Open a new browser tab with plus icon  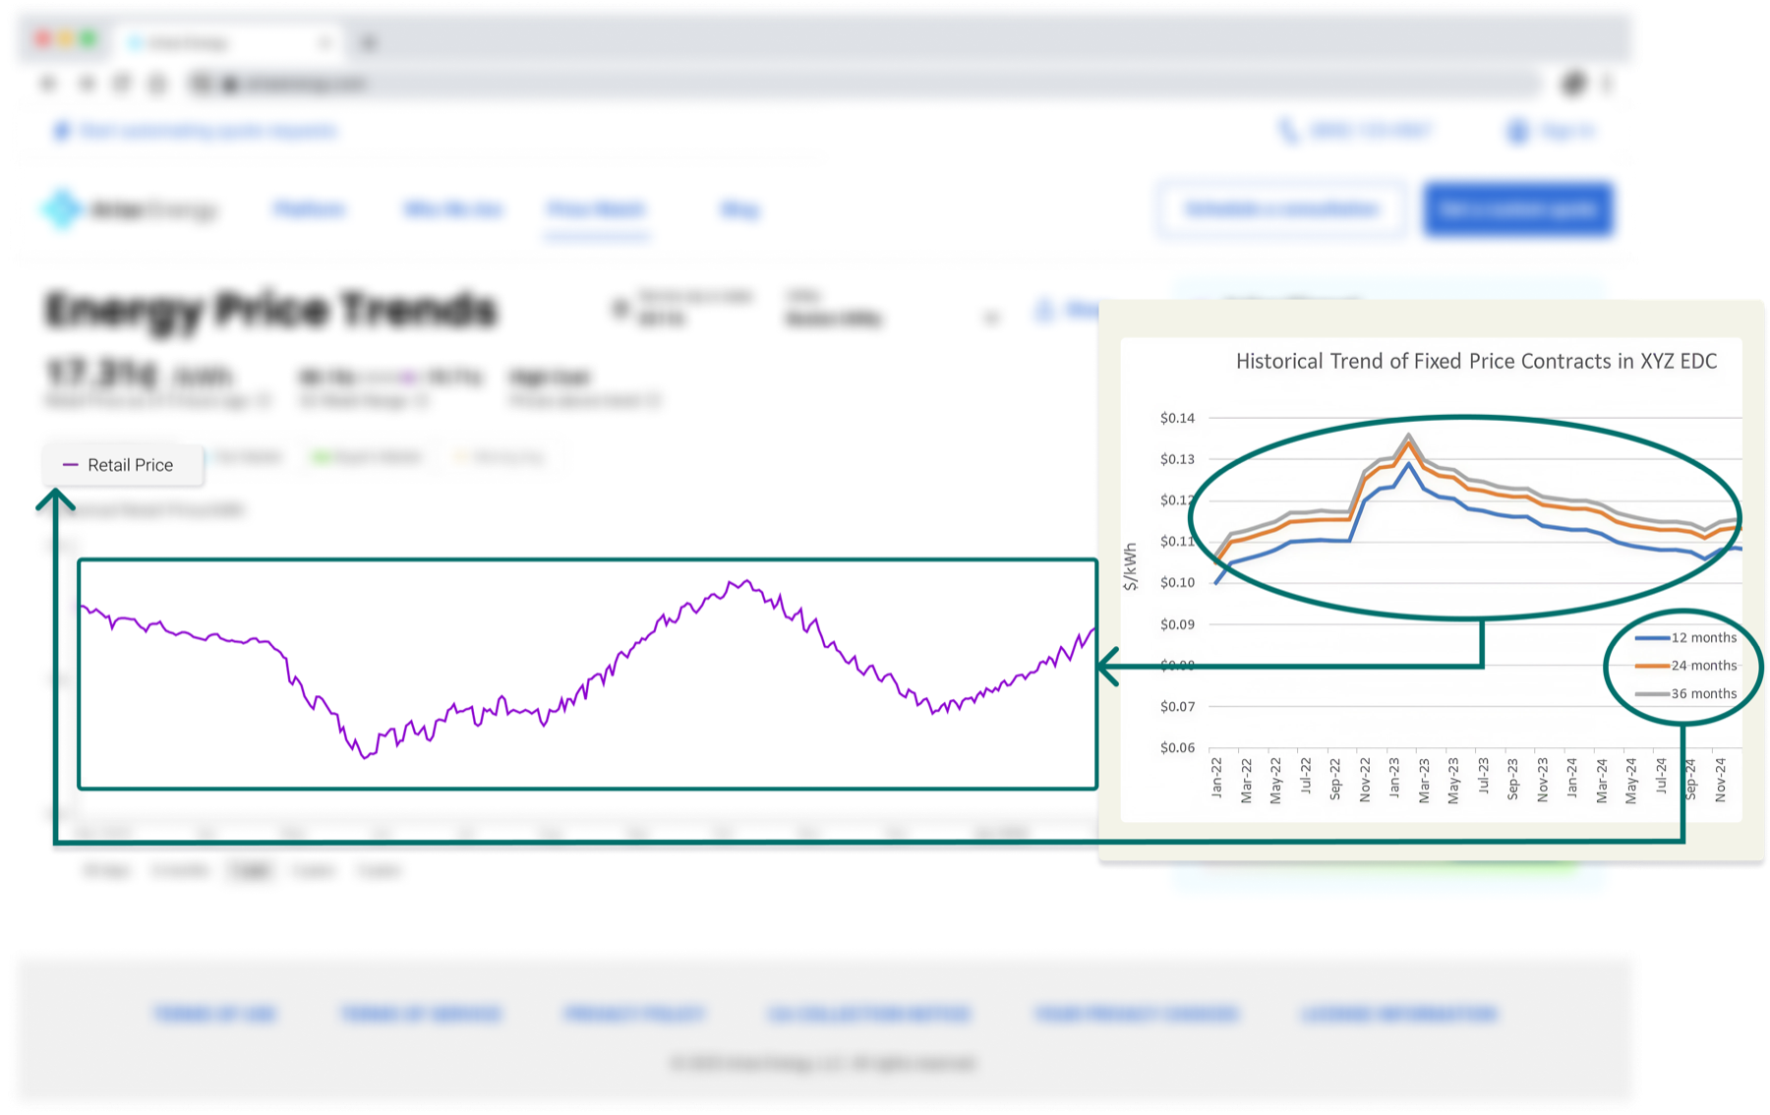(x=369, y=42)
